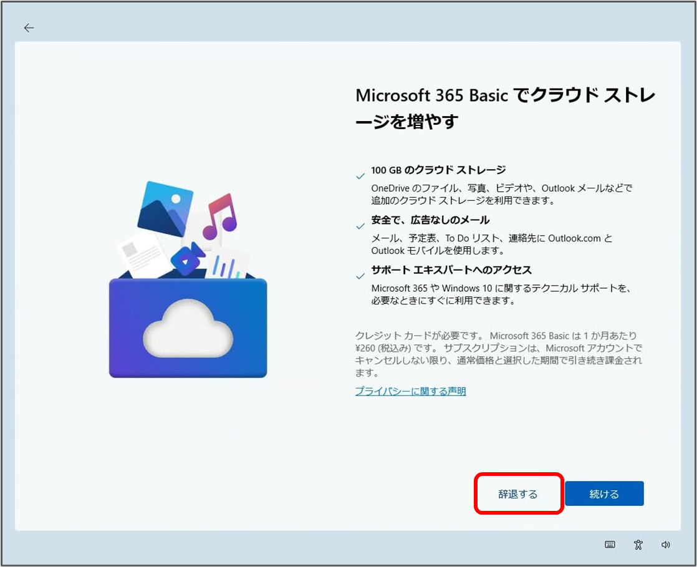Image resolution: width=697 pixels, height=567 pixels.
Task: Open the accessibility options icon
Action: coord(638,544)
